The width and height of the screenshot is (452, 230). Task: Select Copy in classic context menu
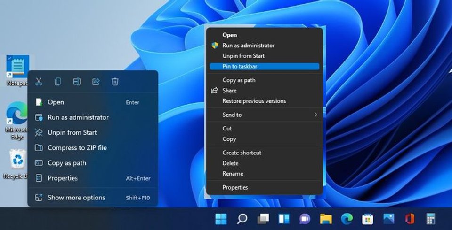coord(265,139)
